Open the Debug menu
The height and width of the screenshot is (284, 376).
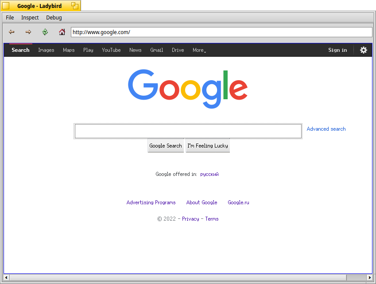[x=54, y=18]
